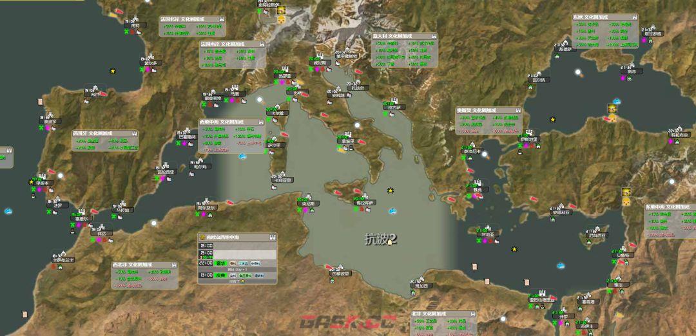Select the 卡萨布兰卡 city label
This screenshot has width=696, height=336.
pyautogui.click(x=63, y=260)
